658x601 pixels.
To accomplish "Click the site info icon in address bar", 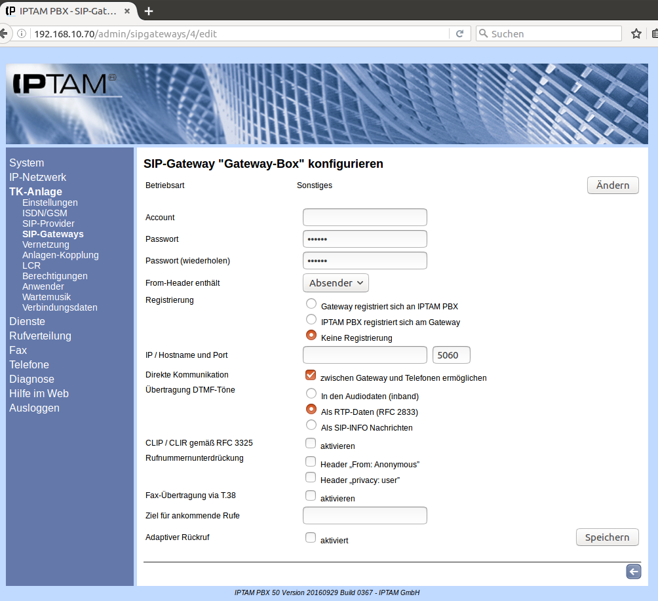I will [x=22, y=33].
